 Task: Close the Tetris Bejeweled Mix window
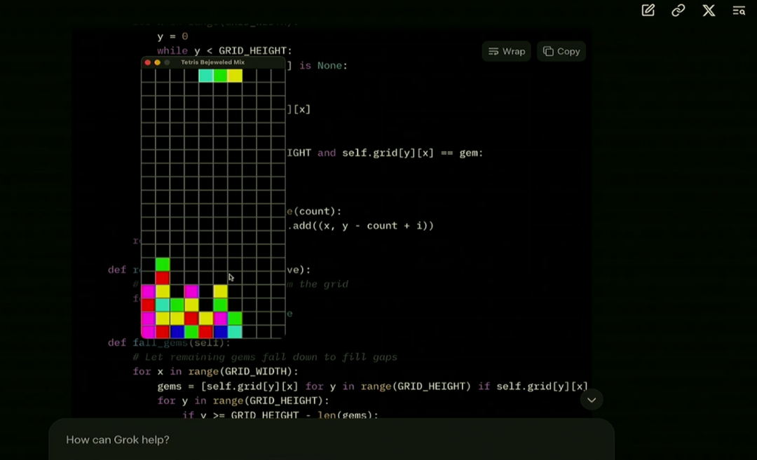pyautogui.click(x=148, y=62)
